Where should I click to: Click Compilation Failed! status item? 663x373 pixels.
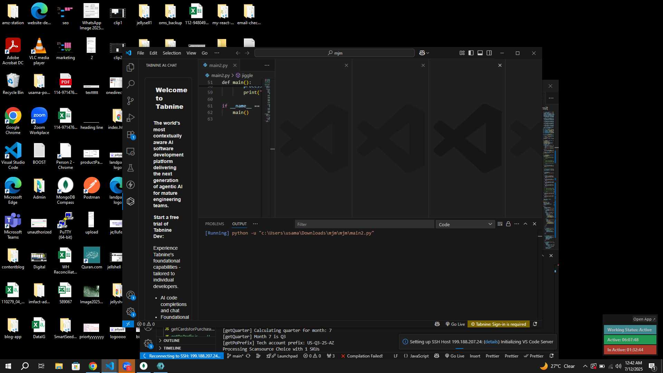click(x=362, y=356)
